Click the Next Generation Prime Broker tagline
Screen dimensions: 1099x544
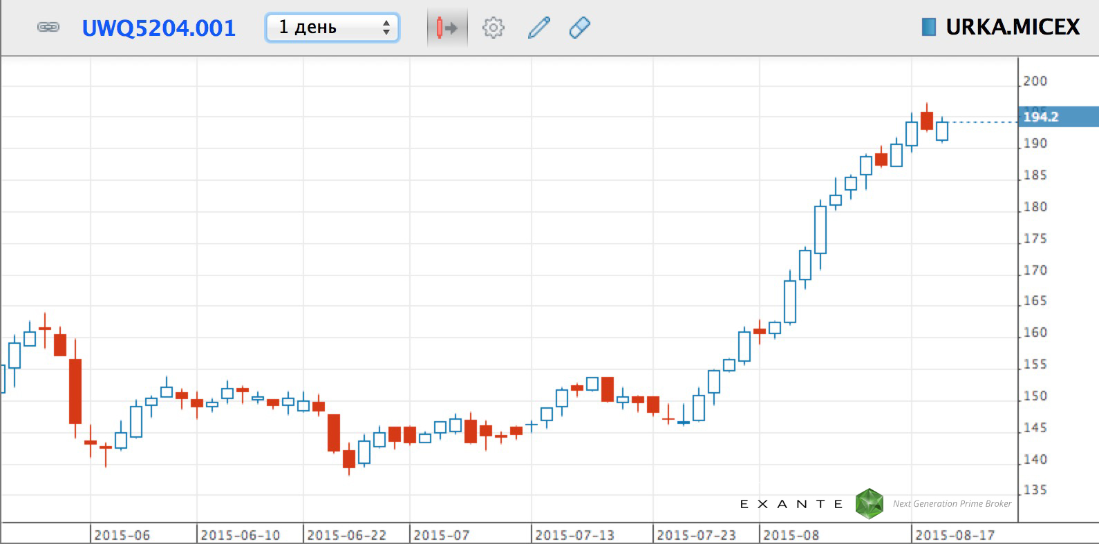[952, 504]
